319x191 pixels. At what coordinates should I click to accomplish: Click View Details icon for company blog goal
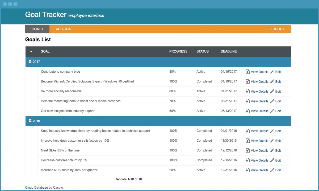(247, 72)
